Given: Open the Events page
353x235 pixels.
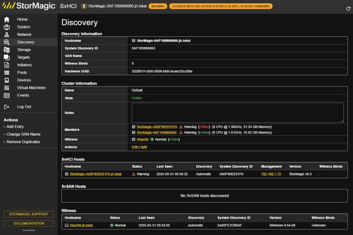Looking at the screenshot, I should click(23, 95).
